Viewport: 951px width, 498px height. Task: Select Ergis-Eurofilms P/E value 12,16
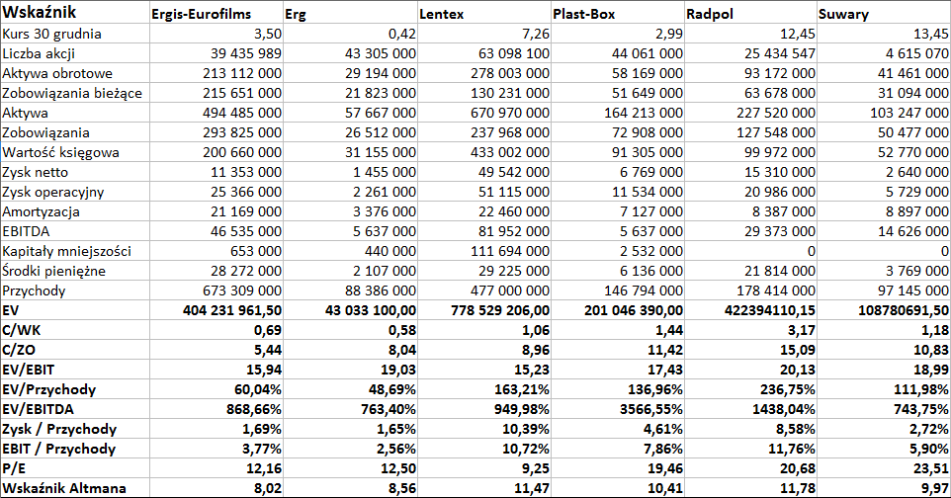pos(216,468)
